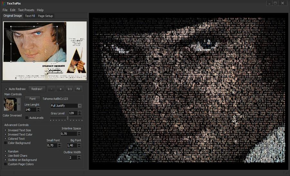Enable Custom Page Colors checkbox
This screenshot has height=176, width=290.
click(5, 164)
